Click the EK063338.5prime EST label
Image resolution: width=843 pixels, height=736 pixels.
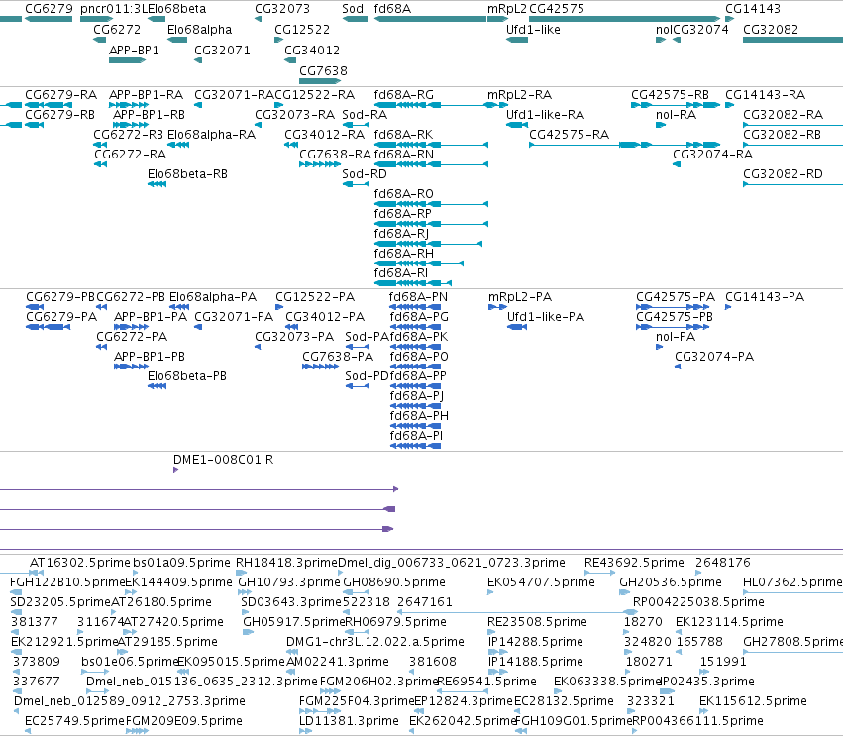[607, 682]
